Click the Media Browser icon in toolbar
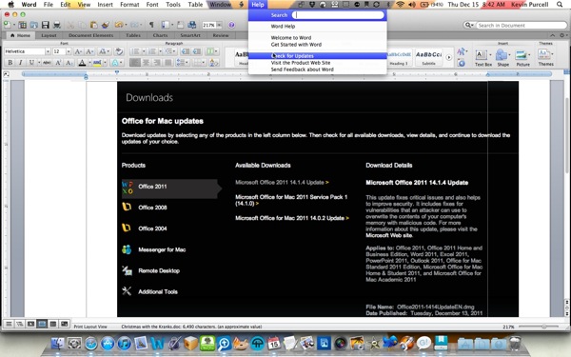 click(191, 25)
